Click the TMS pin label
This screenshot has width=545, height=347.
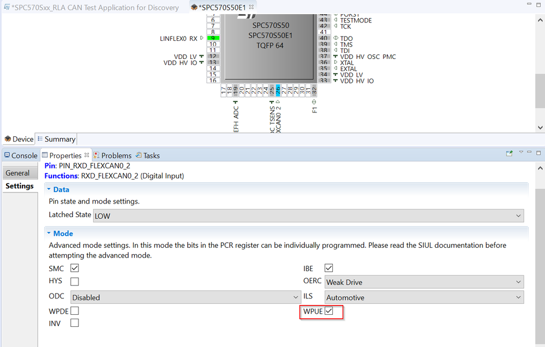click(x=346, y=45)
